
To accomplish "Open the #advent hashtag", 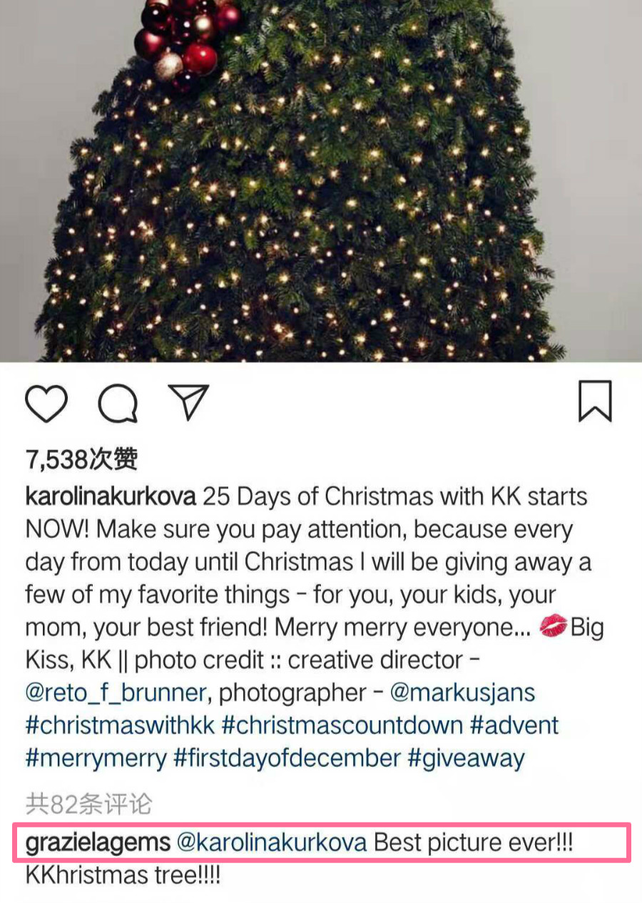I will [x=514, y=725].
